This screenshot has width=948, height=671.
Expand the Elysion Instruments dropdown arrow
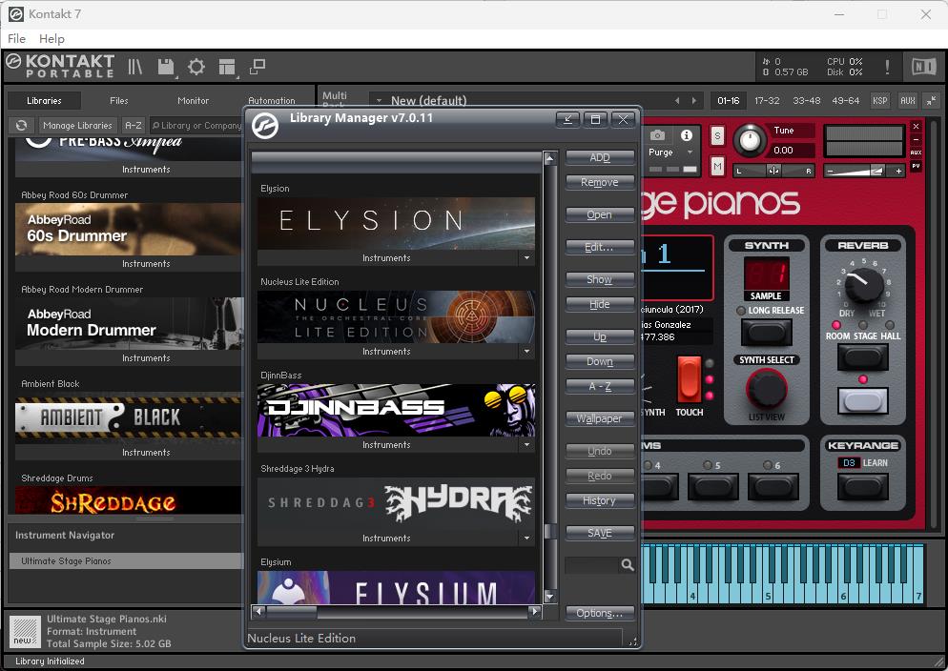coord(526,258)
